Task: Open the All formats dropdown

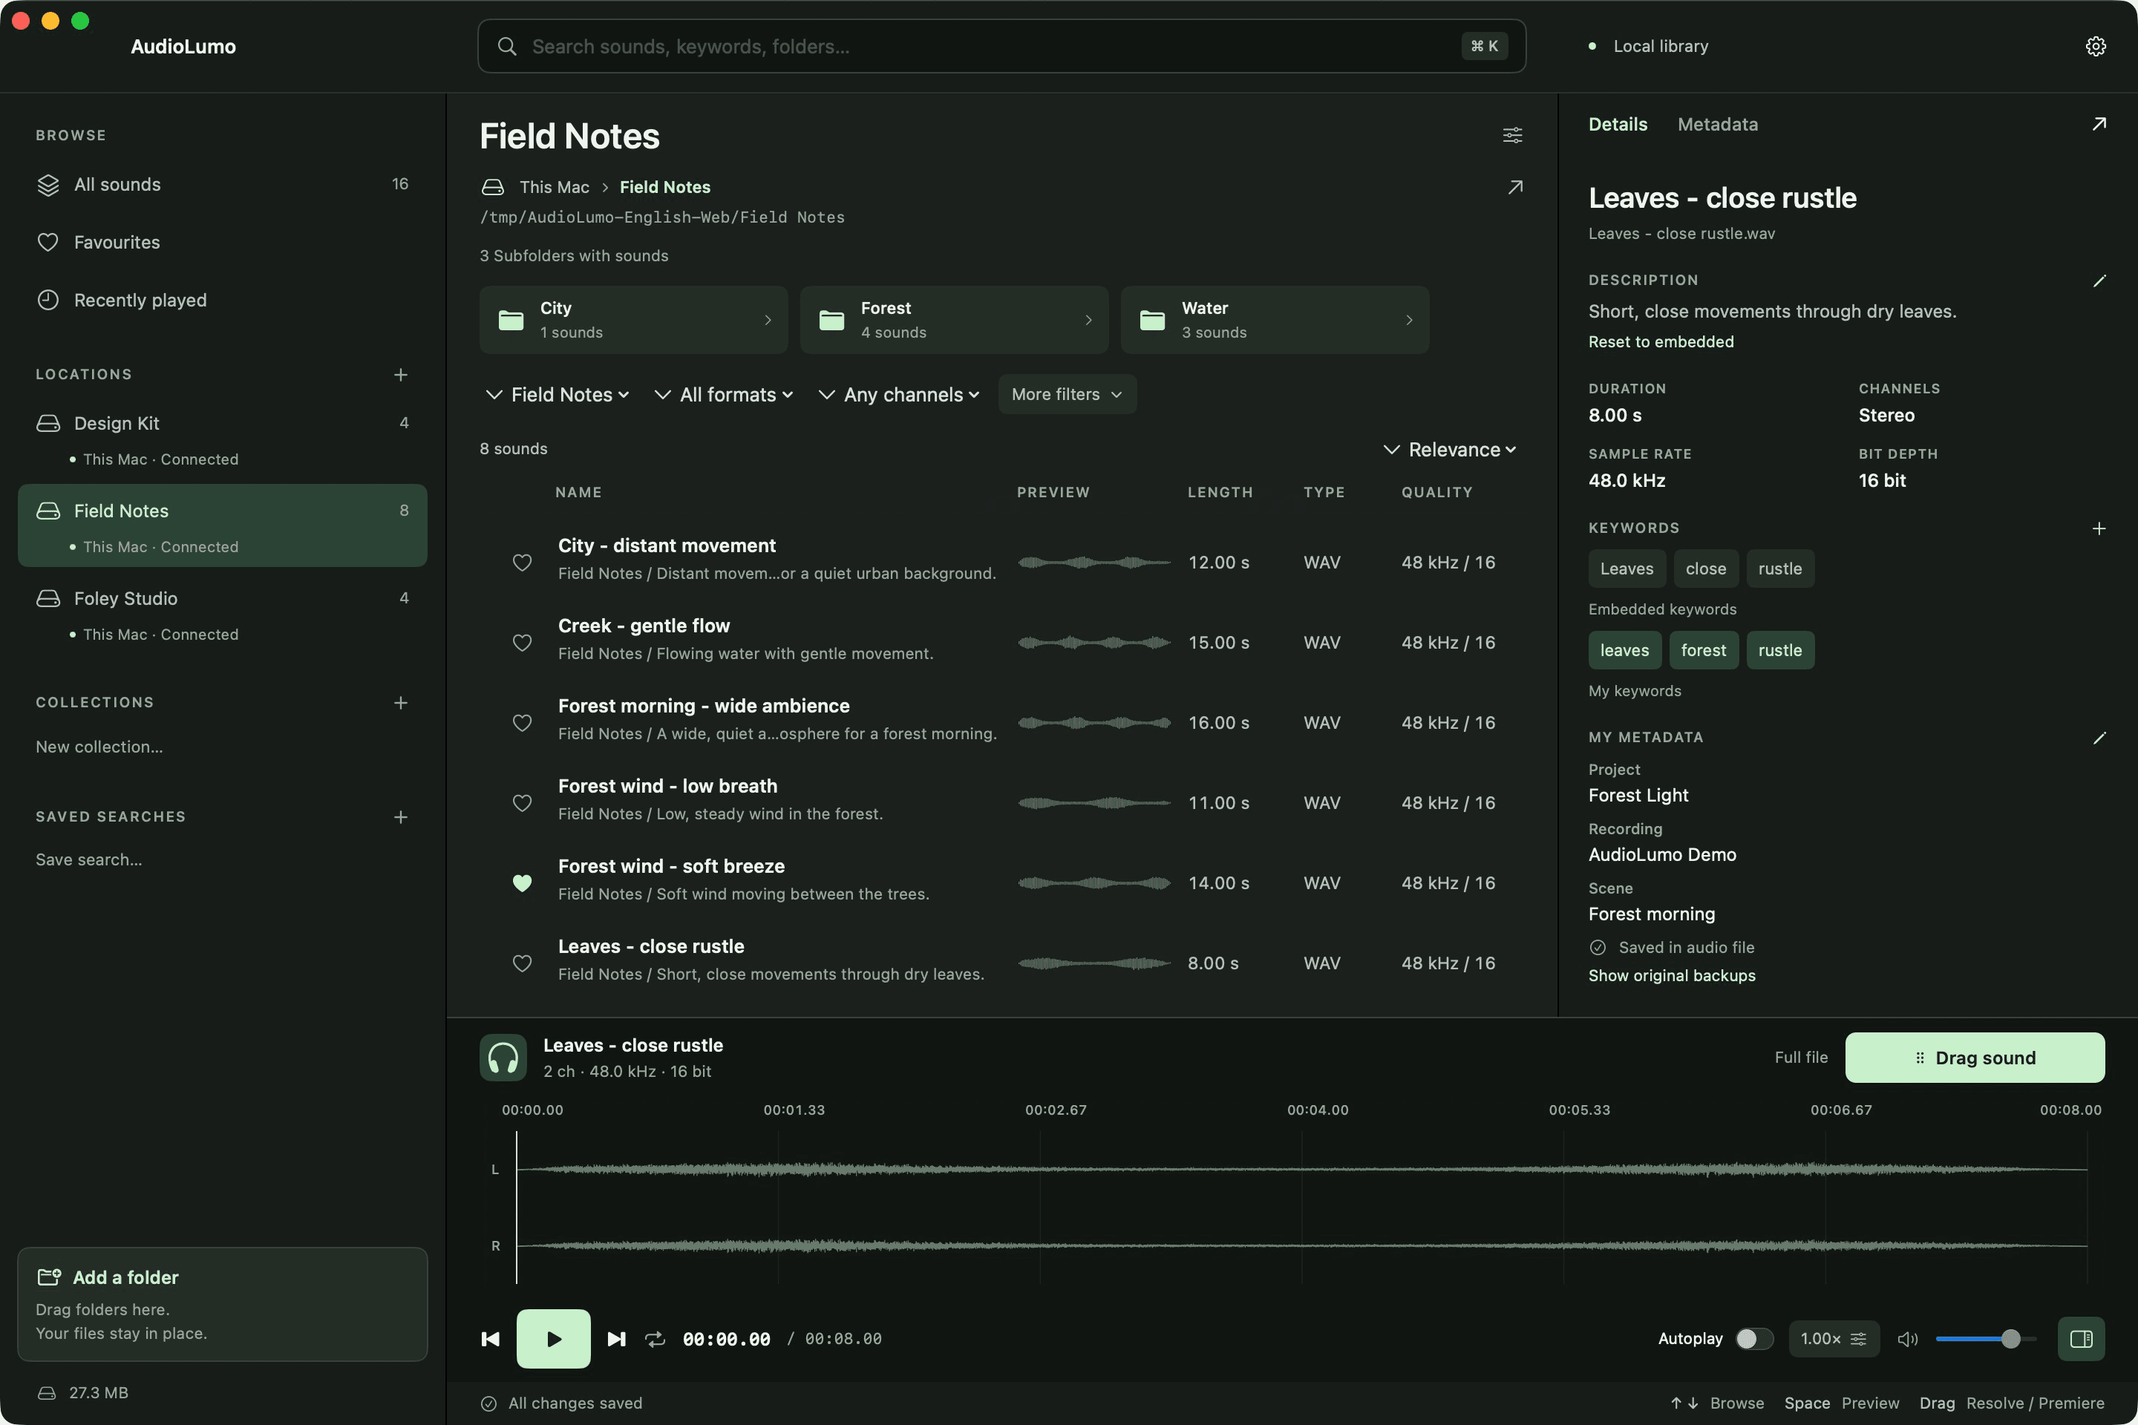Action: pyautogui.click(x=724, y=394)
